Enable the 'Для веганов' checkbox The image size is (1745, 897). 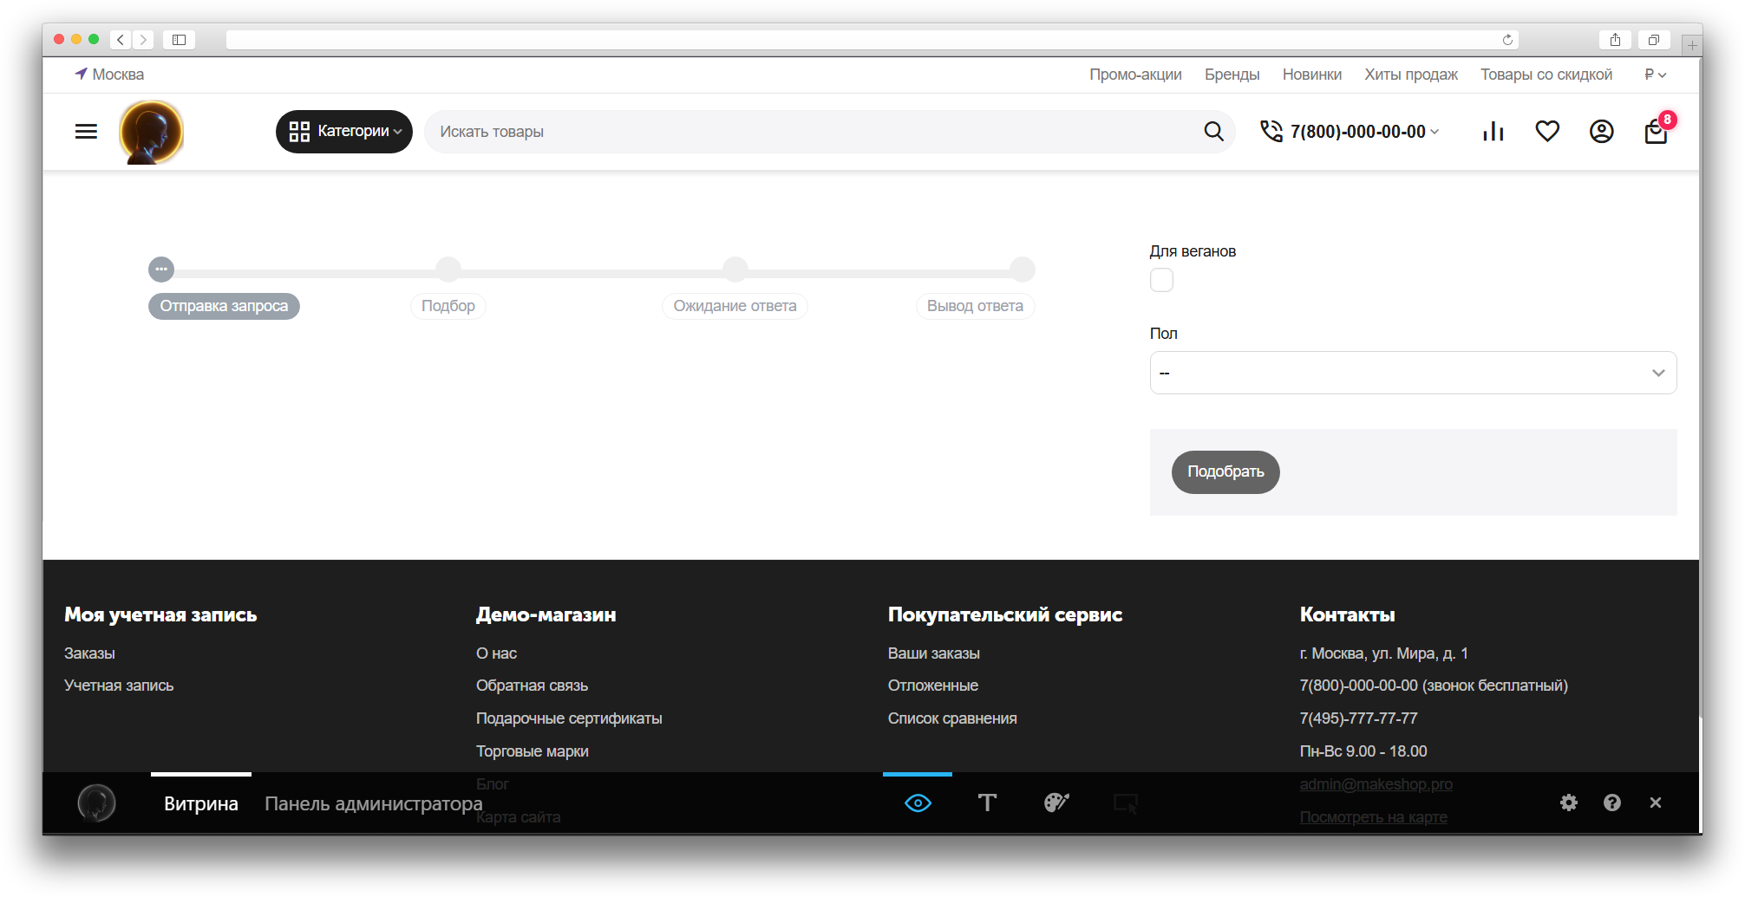(1161, 280)
